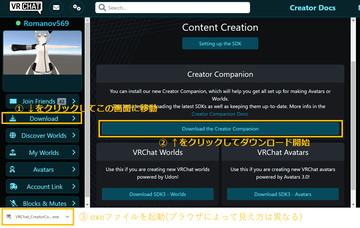Click Download SDK3 - Avatars button
360x228 pixels.
coord(283,194)
